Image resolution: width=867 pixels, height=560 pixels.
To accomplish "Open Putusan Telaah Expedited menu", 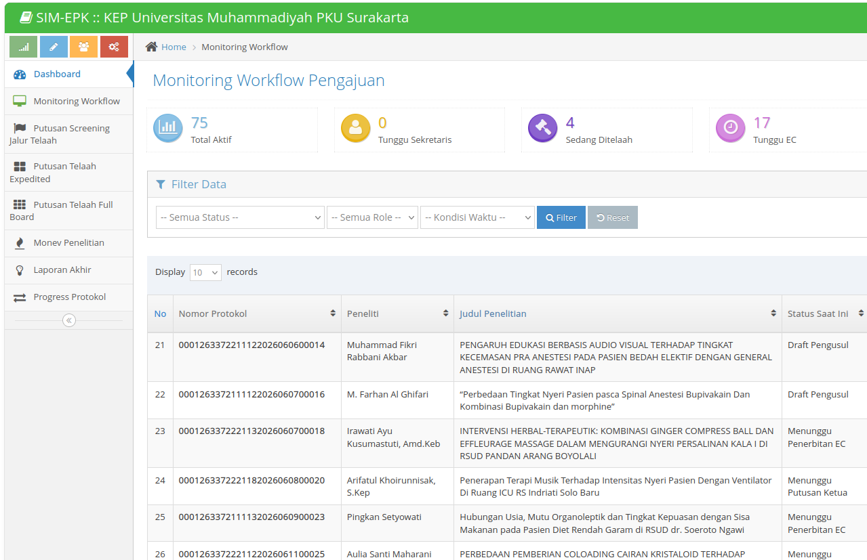I will point(68,173).
